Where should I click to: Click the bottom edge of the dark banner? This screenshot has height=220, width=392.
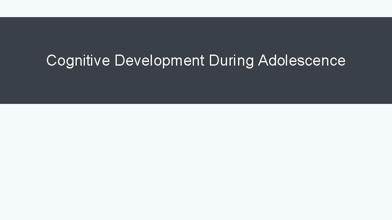click(196, 103)
